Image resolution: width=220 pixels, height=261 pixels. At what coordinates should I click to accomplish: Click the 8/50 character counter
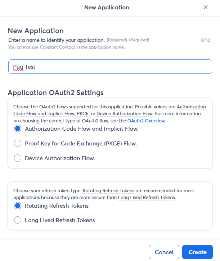(205, 40)
